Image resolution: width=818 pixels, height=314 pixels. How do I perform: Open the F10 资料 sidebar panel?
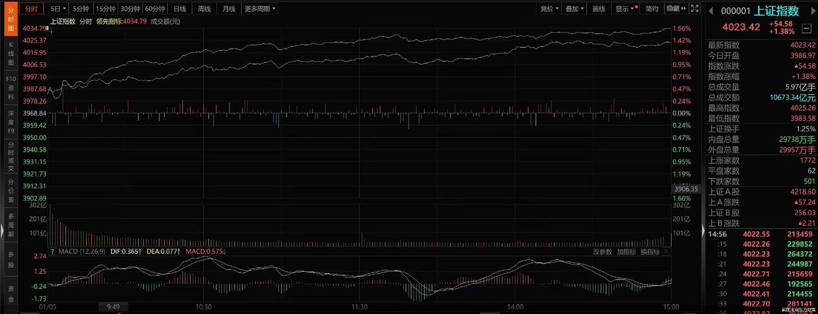coord(10,88)
